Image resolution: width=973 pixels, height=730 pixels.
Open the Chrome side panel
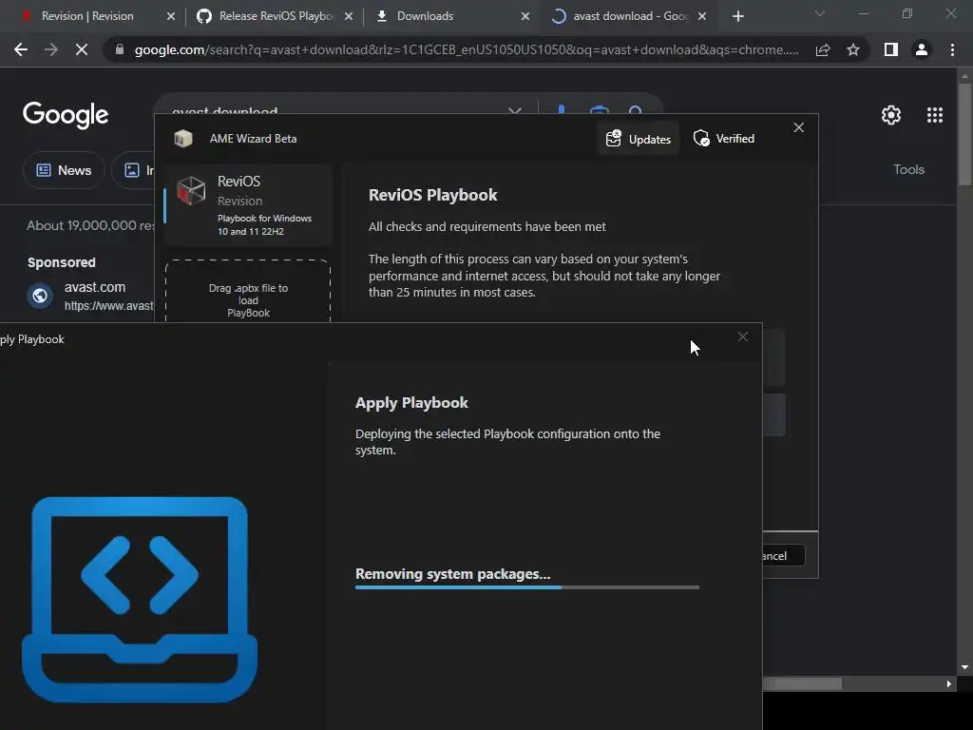tap(891, 49)
